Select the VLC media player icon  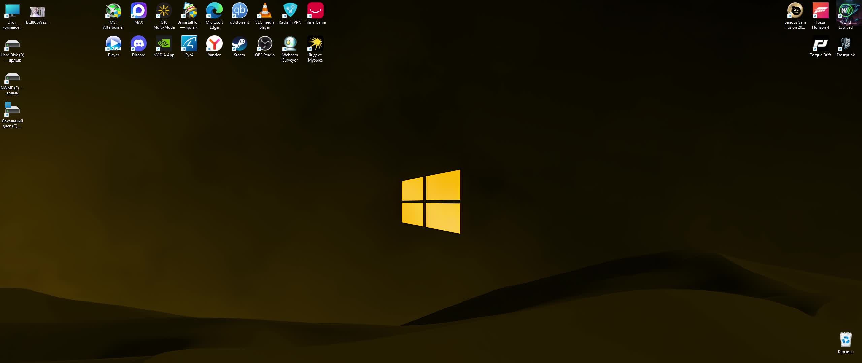265,11
